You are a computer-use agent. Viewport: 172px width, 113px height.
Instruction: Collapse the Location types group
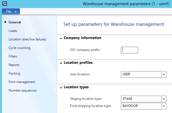(61, 87)
